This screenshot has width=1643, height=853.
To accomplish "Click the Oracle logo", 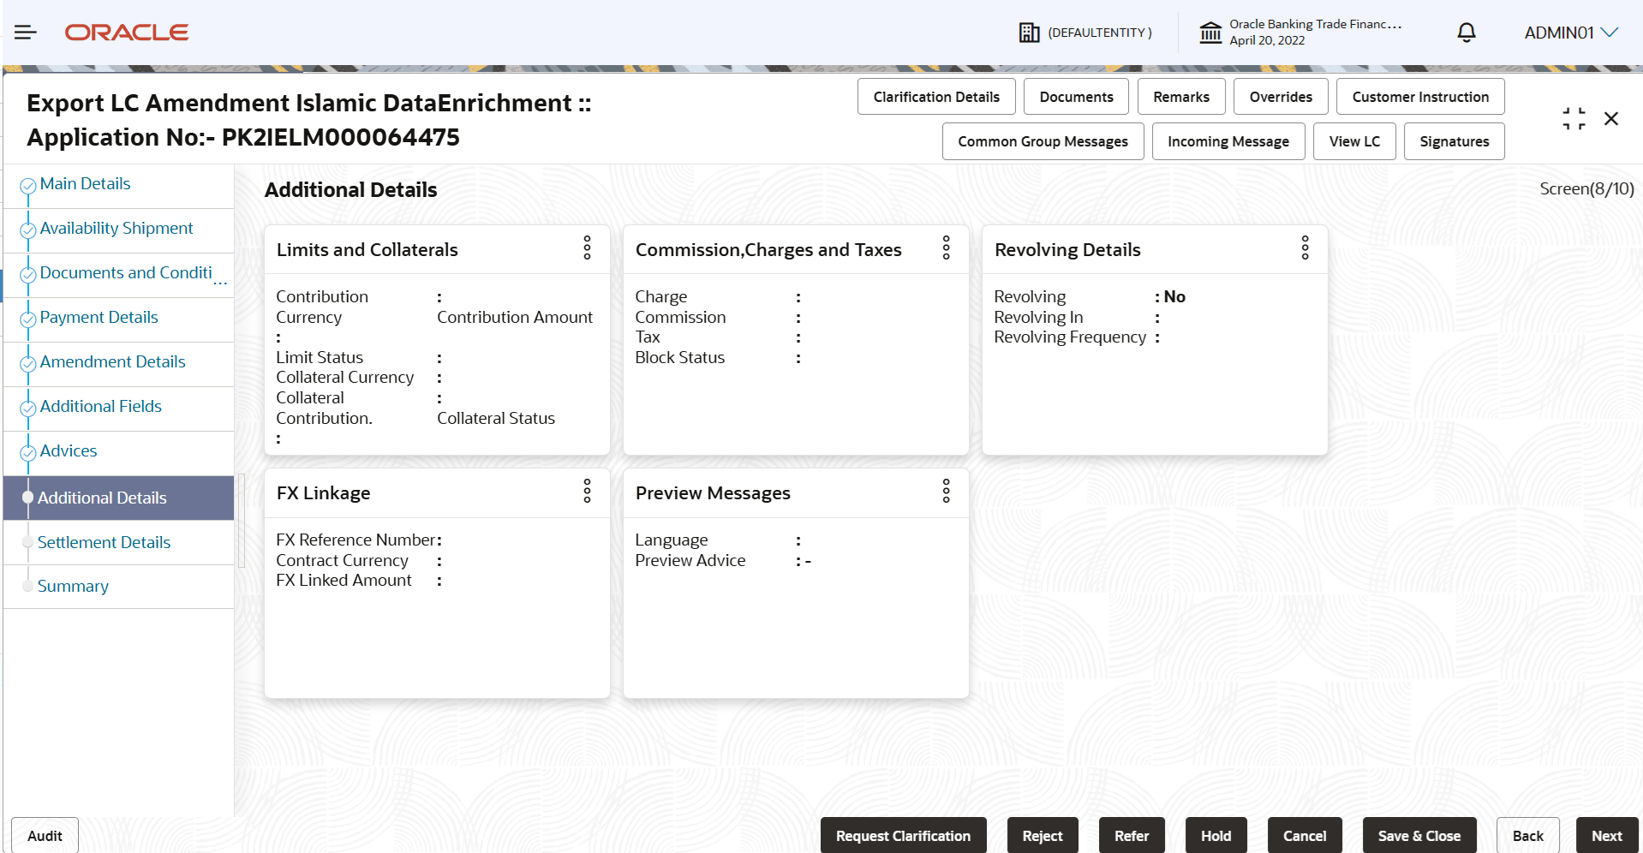I will (x=127, y=33).
